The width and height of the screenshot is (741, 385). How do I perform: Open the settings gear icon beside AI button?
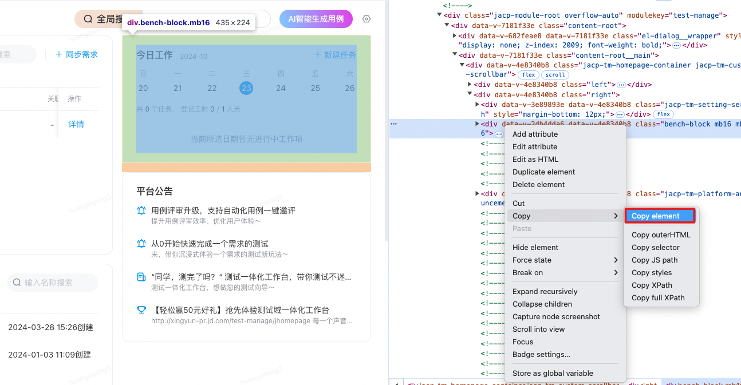click(x=366, y=19)
